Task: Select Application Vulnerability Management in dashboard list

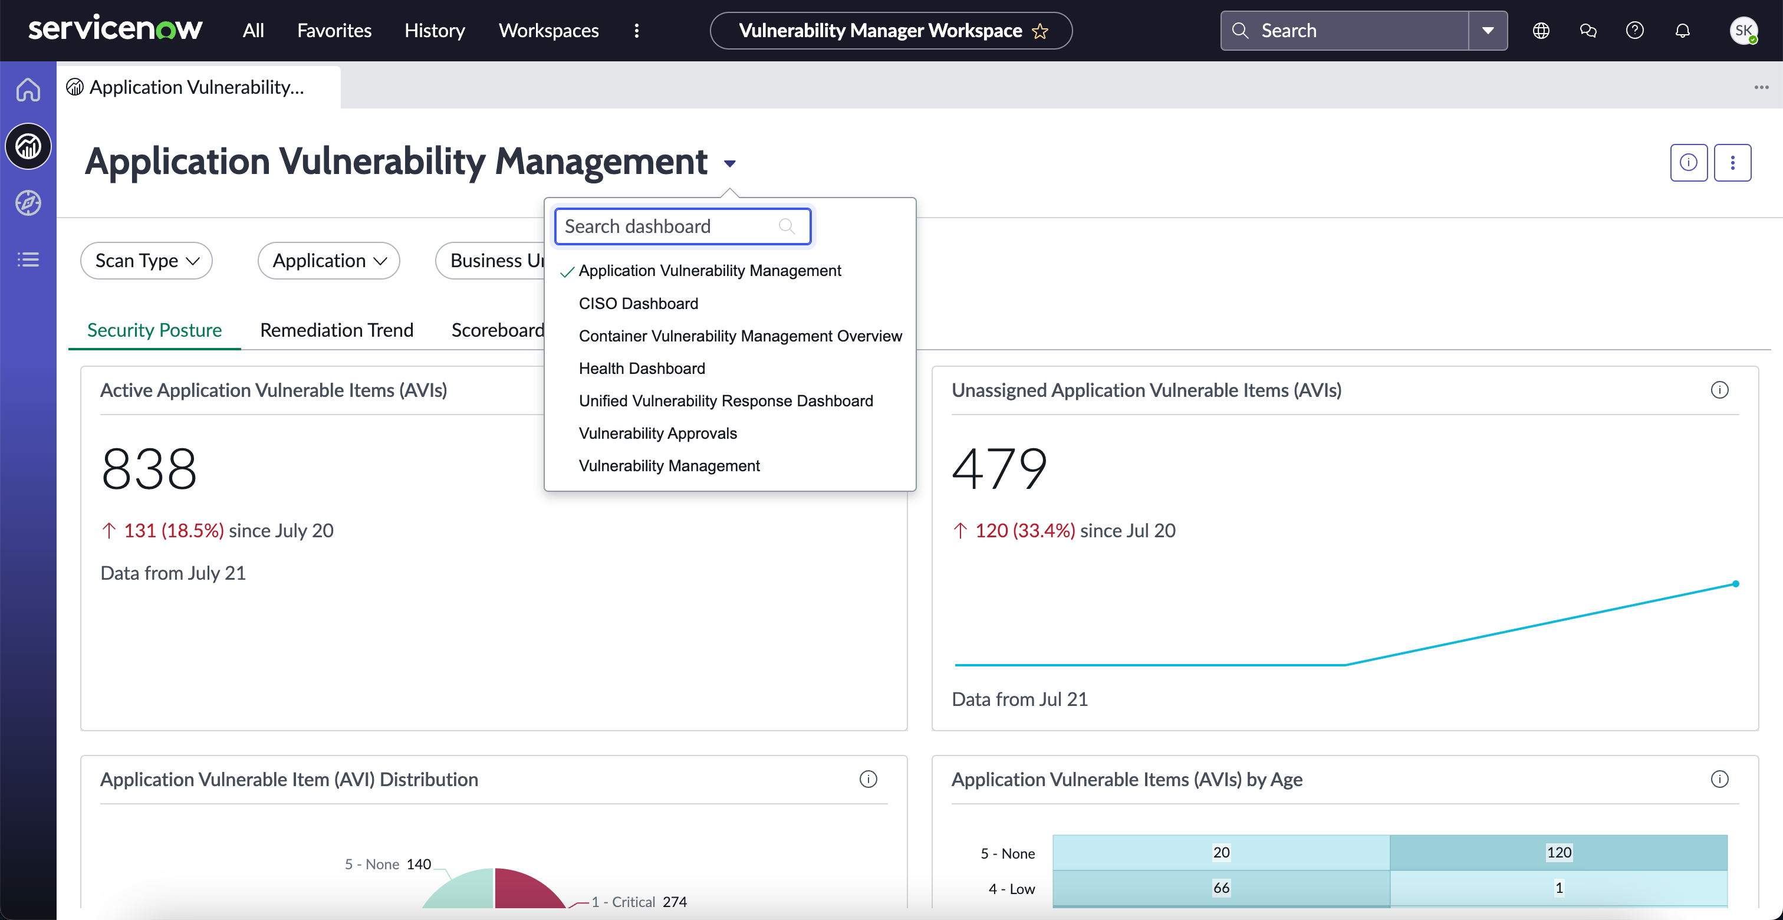Action: click(x=710, y=271)
